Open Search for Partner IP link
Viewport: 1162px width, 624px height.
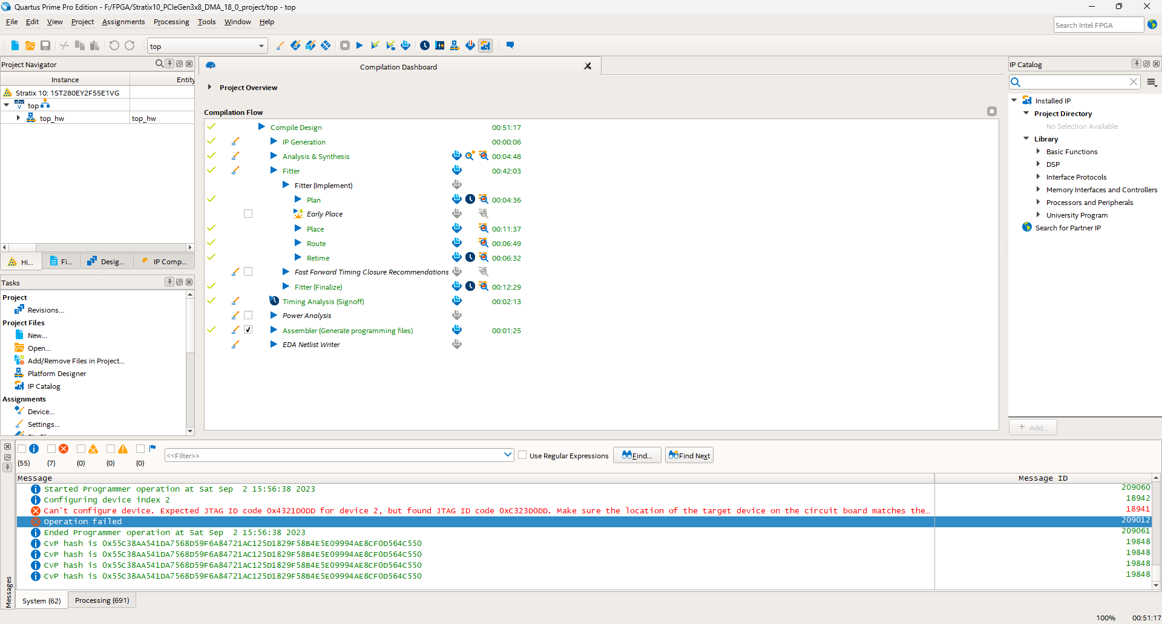1068,227
